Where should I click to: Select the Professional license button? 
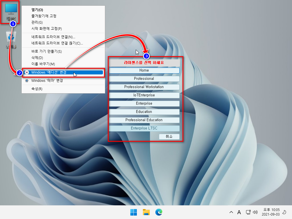144,79
